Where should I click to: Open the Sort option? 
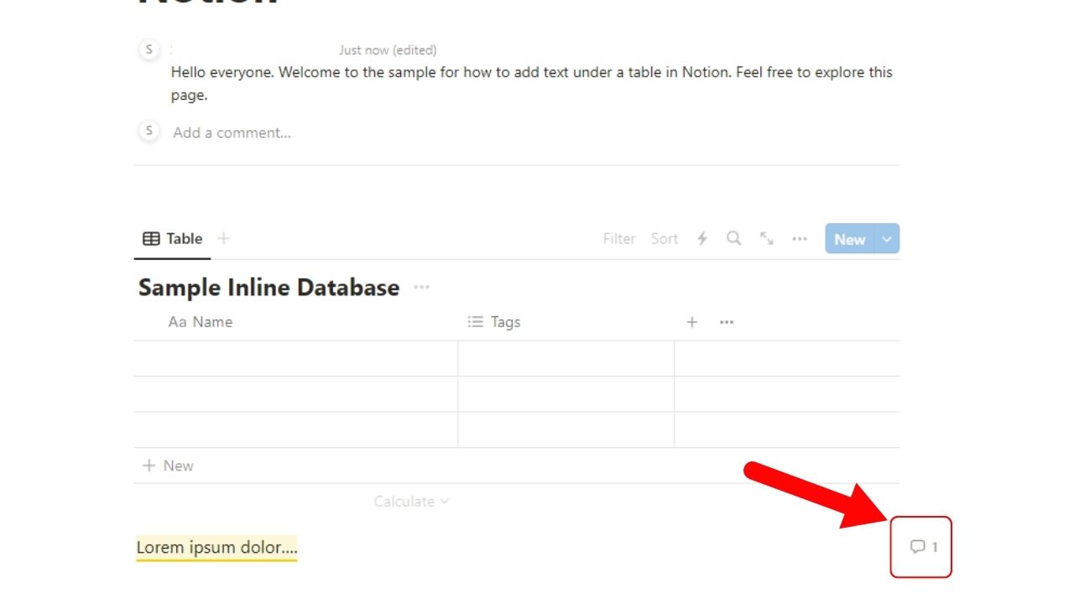point(665,239)
